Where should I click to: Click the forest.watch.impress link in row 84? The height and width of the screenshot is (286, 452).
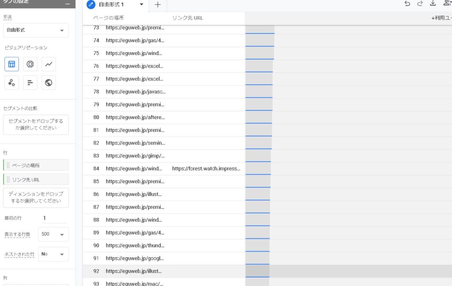pos(206,169)
